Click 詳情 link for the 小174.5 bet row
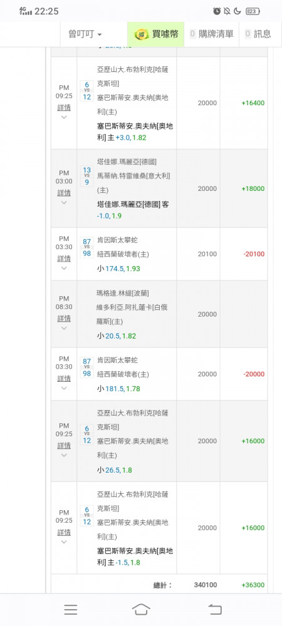 pyautogui.click(x=64, y=259)
